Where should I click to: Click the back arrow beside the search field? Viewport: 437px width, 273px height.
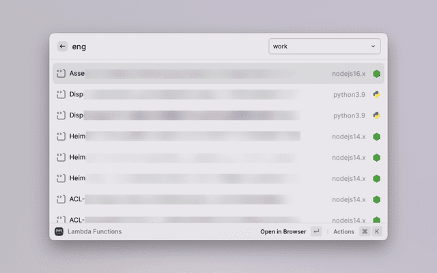point(62,46)
